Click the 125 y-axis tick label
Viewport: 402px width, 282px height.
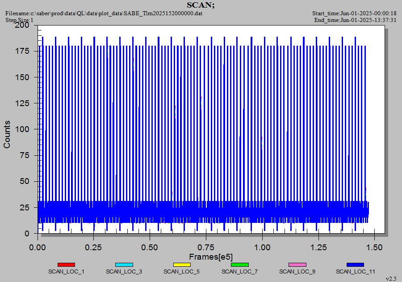click(22, 103)
